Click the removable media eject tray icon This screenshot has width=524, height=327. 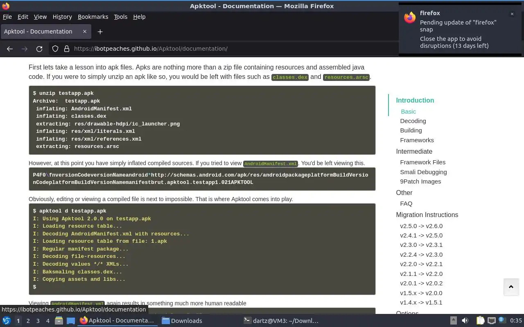[454, 320]
